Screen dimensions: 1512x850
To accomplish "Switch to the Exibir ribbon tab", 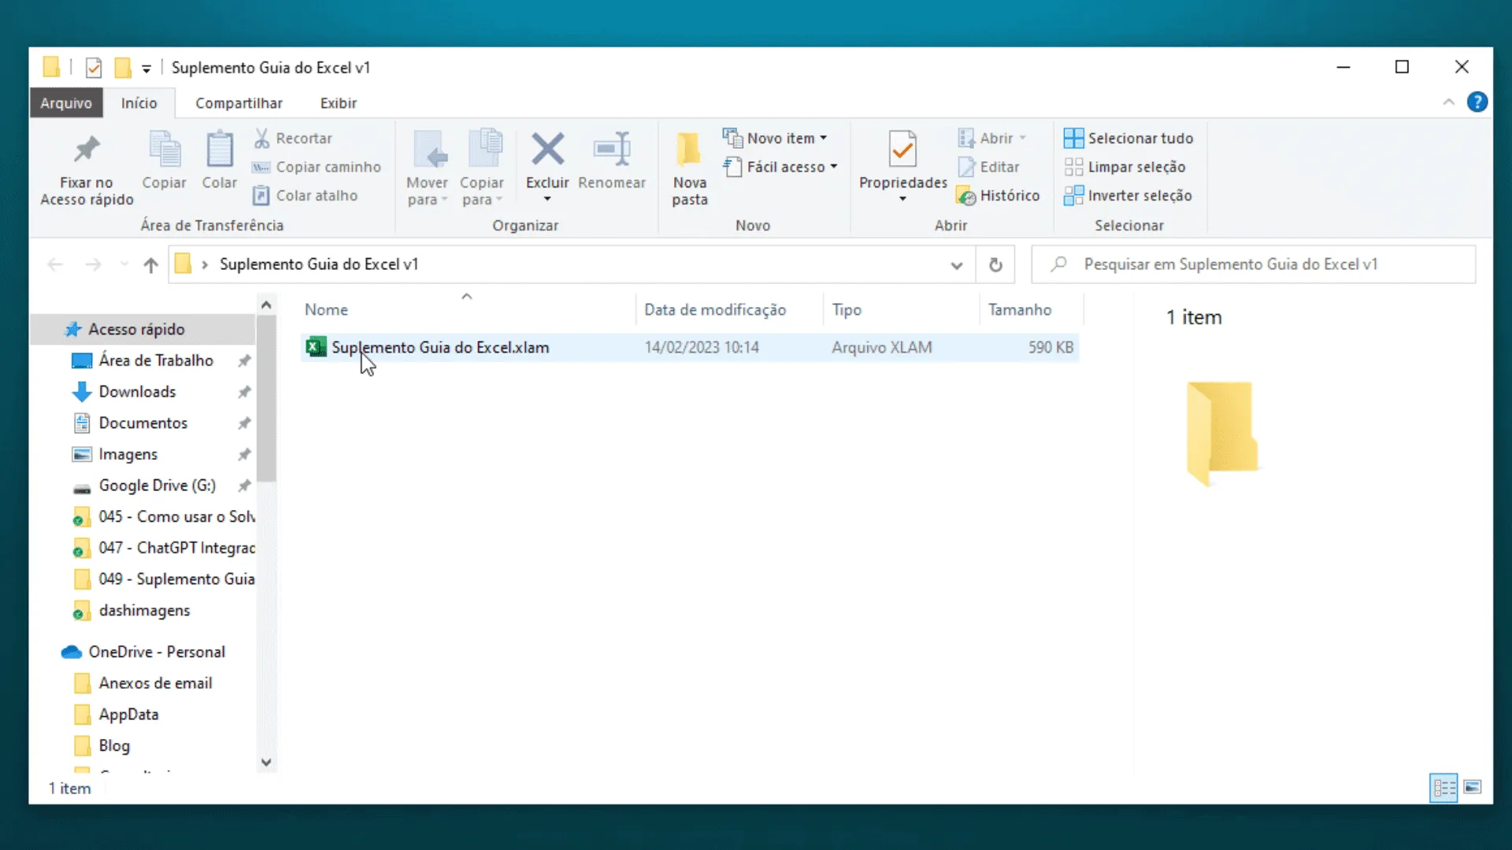I will click(339, 103).
